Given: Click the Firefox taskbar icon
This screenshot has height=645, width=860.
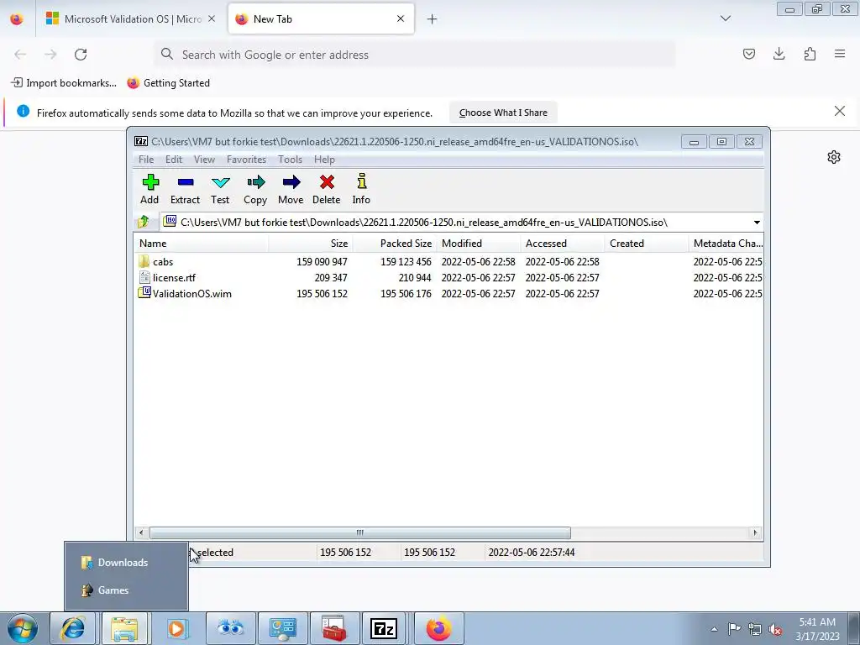Looking at the screenshot, I should click(x=438, y=628).
